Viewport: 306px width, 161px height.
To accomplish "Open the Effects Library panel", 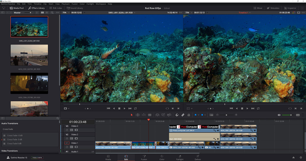I will tap(37, 8).
